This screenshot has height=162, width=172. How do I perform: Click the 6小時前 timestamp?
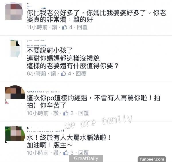36,74
